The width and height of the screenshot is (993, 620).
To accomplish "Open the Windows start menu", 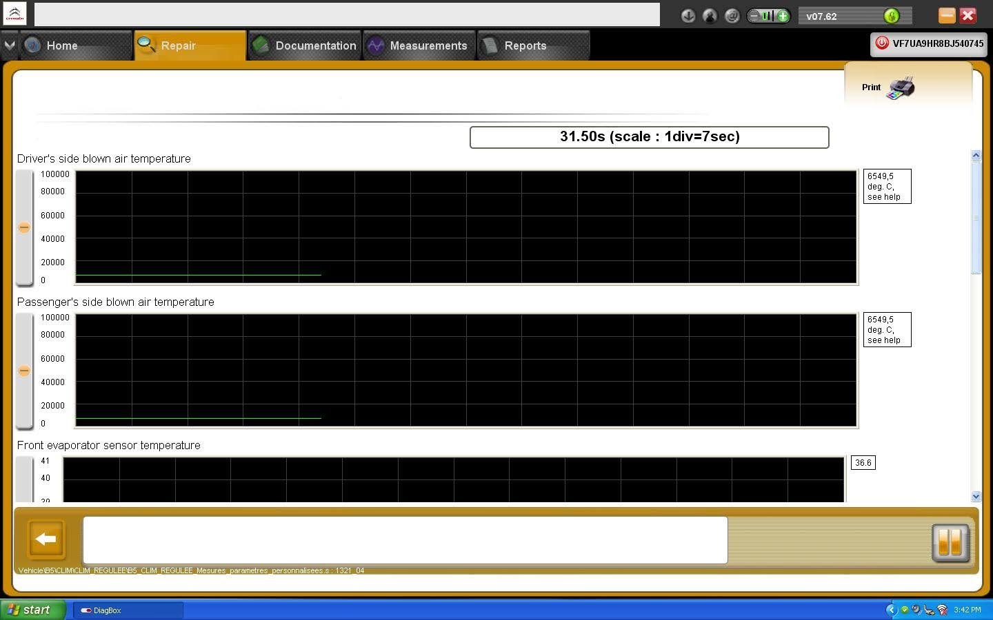I will point(33,610).
